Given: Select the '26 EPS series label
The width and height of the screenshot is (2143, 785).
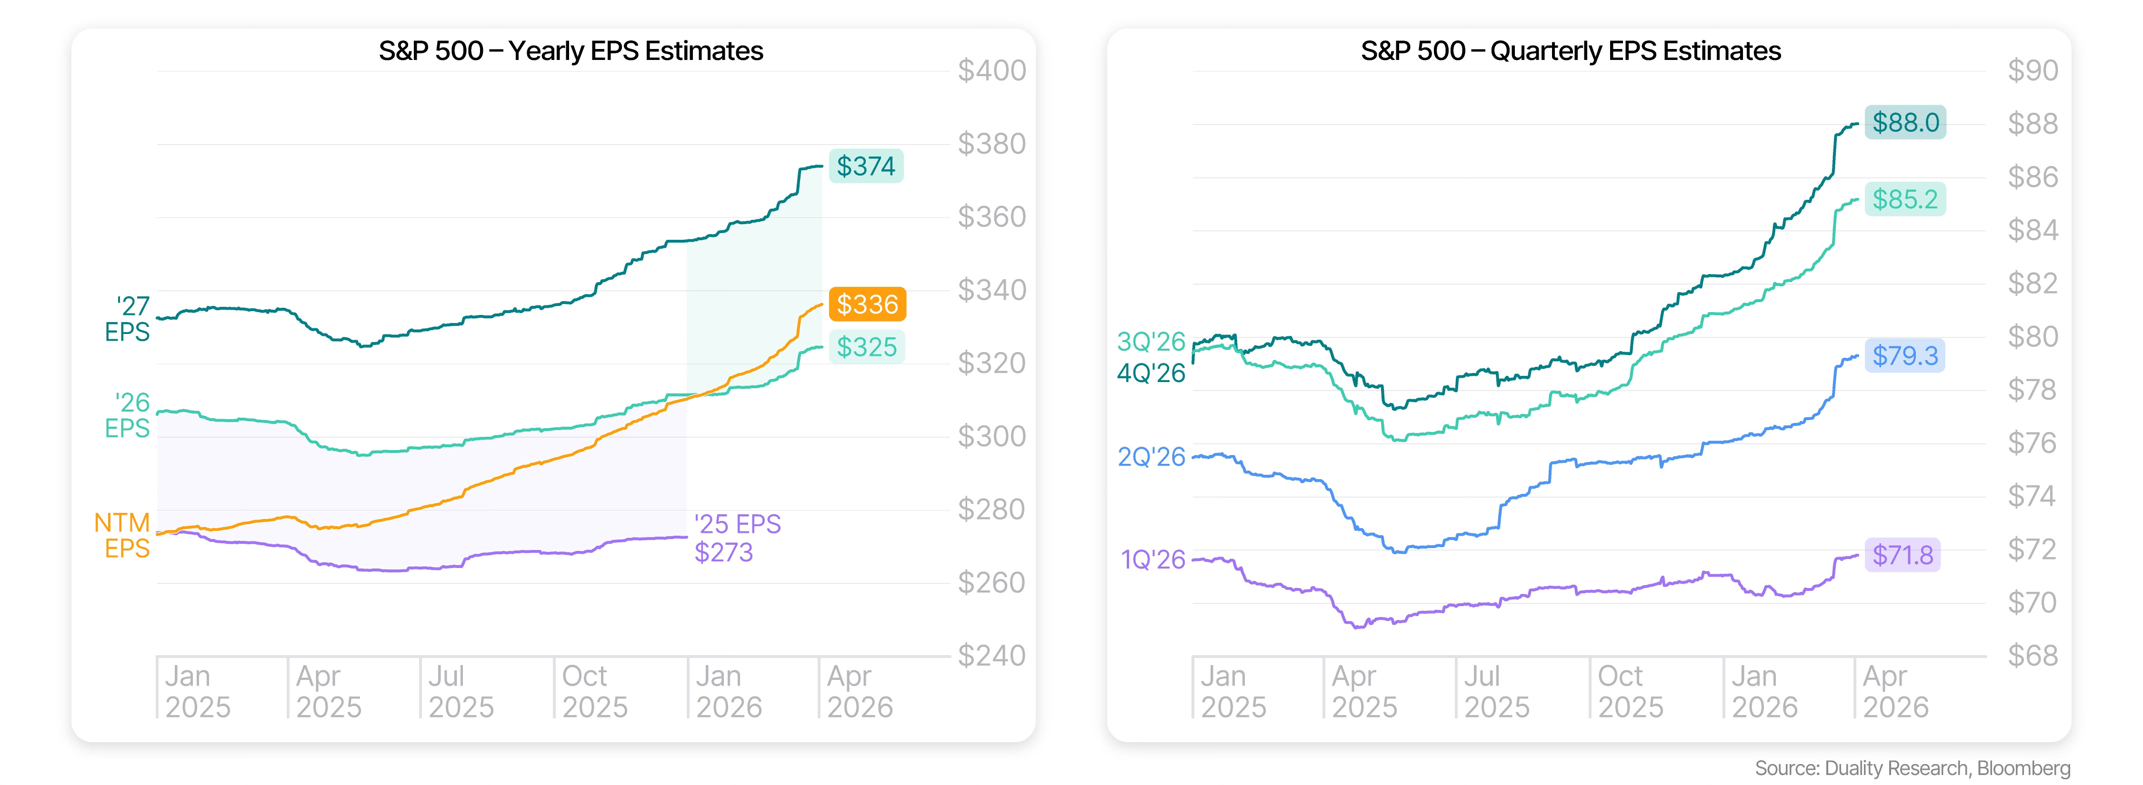Looking at the screenshot, I should [x=127, y=415].
